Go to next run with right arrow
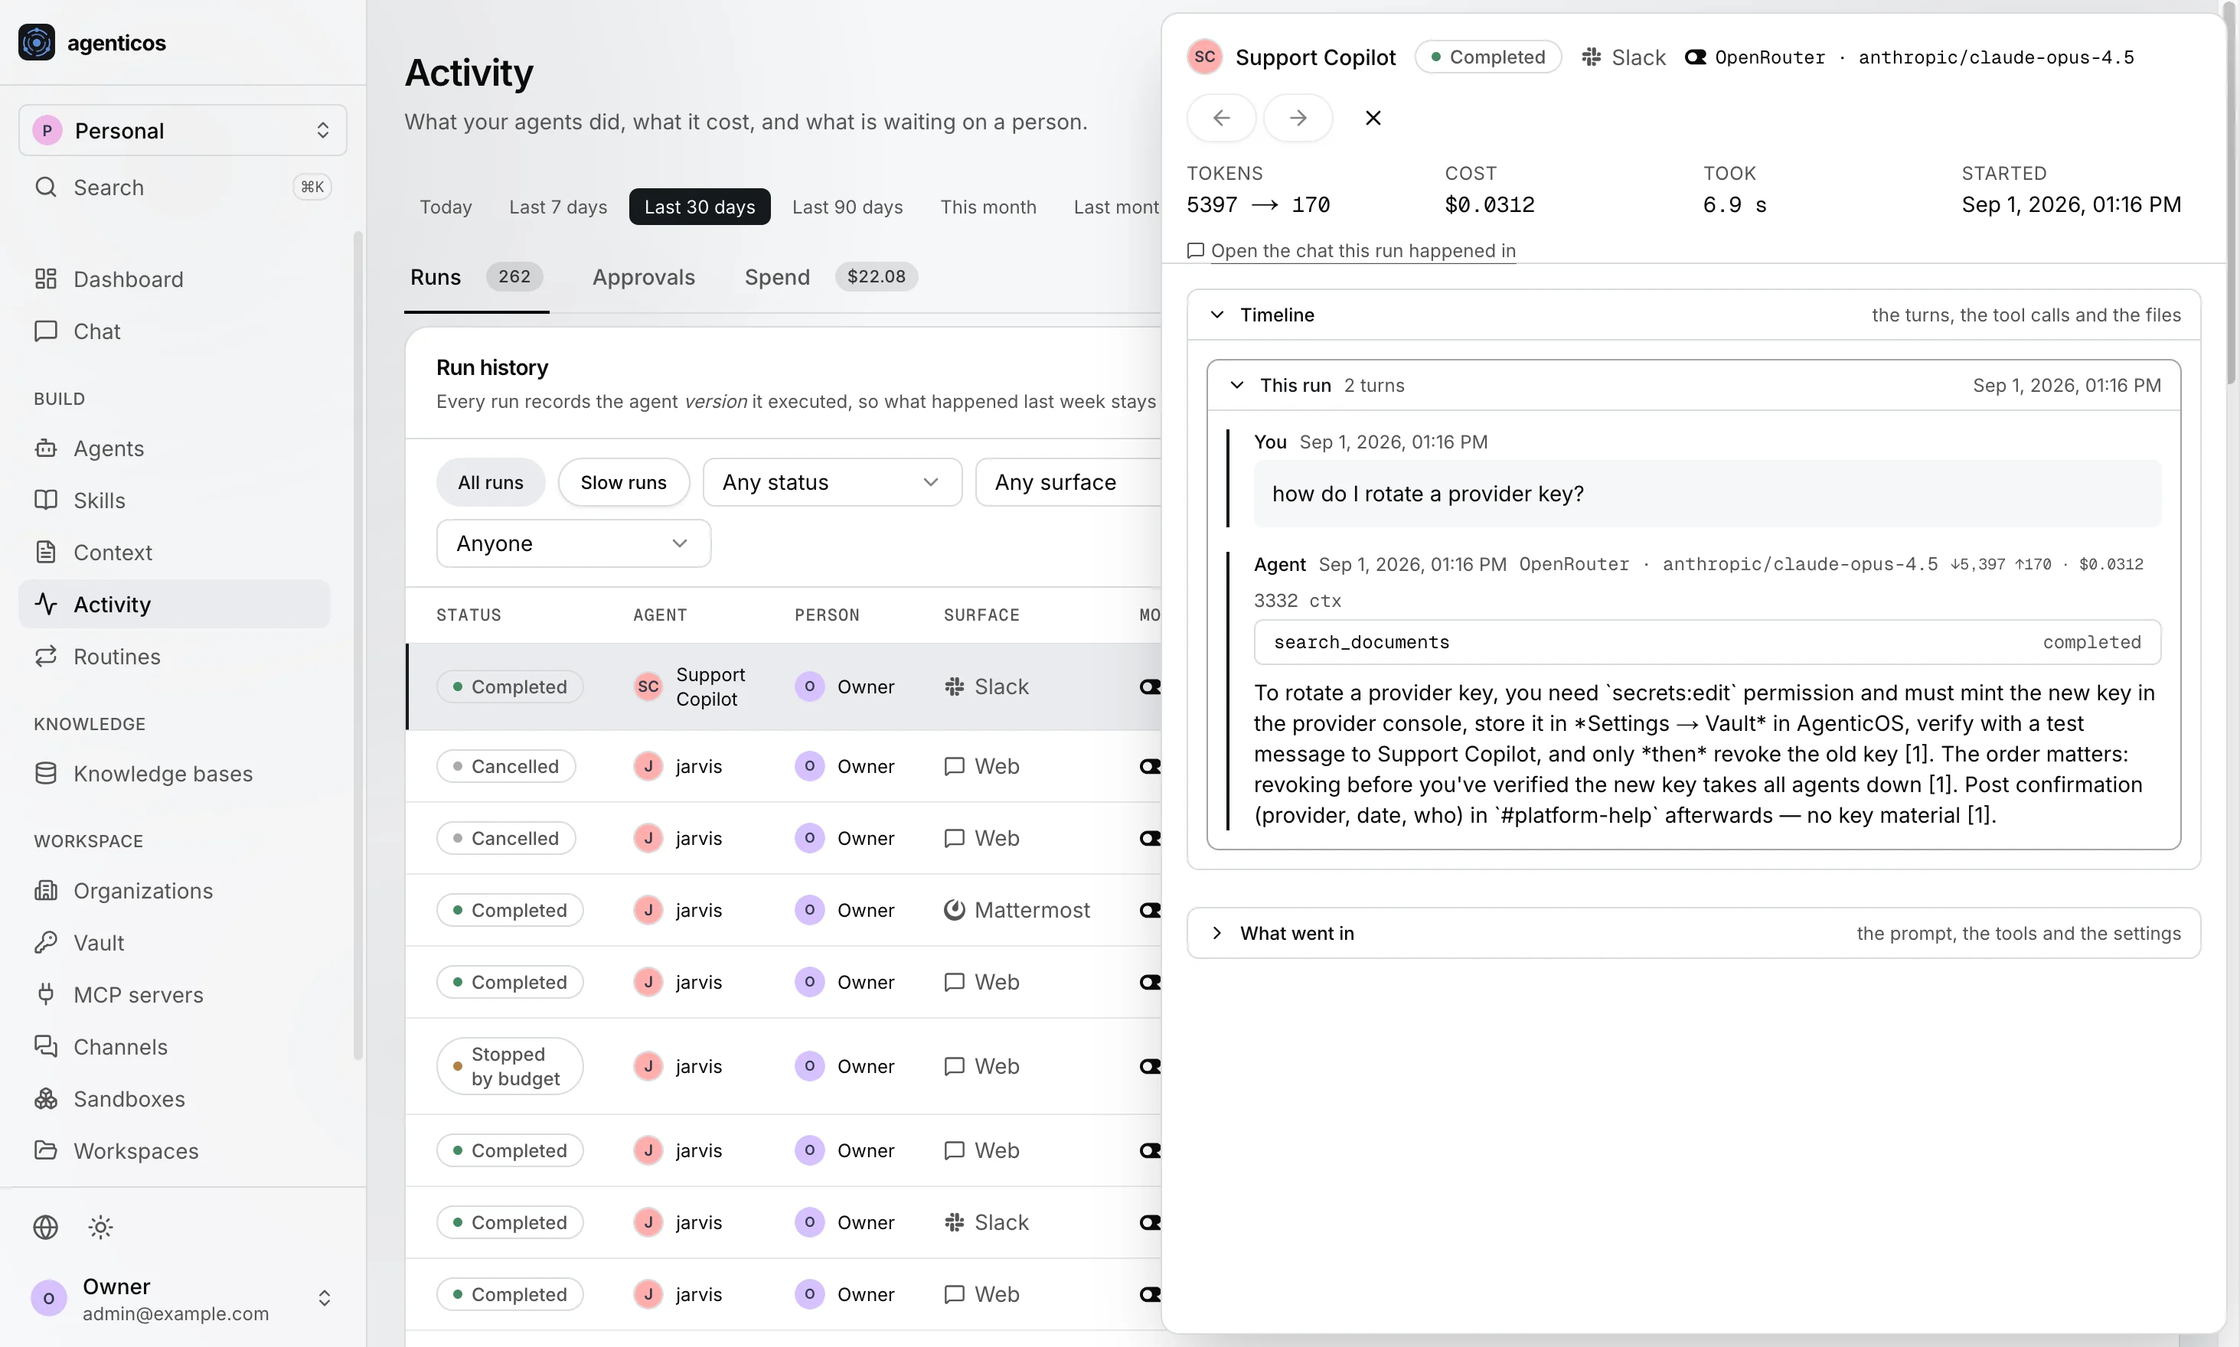 [1298, 118]
